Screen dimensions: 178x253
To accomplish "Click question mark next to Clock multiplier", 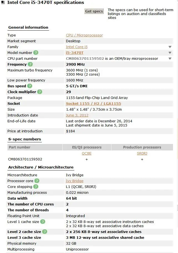I will tap(40, 92).
